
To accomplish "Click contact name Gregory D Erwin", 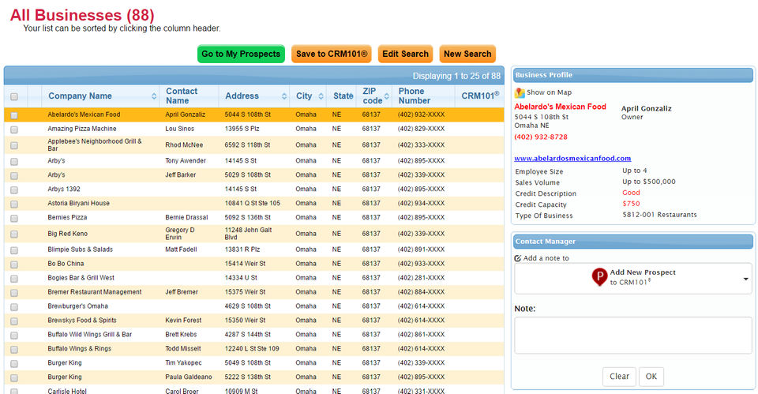I will (x=180, y=234).
